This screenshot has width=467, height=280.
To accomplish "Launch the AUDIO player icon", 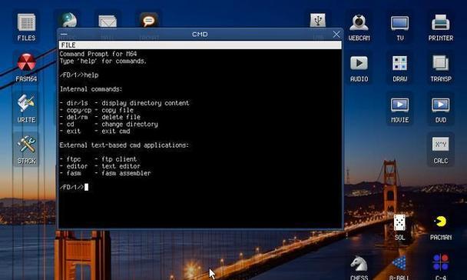I will [359, 68].
